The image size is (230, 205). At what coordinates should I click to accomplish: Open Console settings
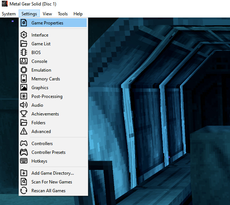tap(53, 61)
